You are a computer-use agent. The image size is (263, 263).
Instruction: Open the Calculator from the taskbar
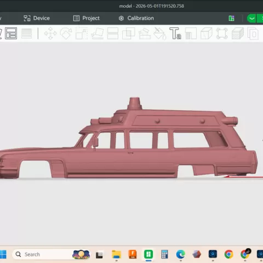coord(164,254)
